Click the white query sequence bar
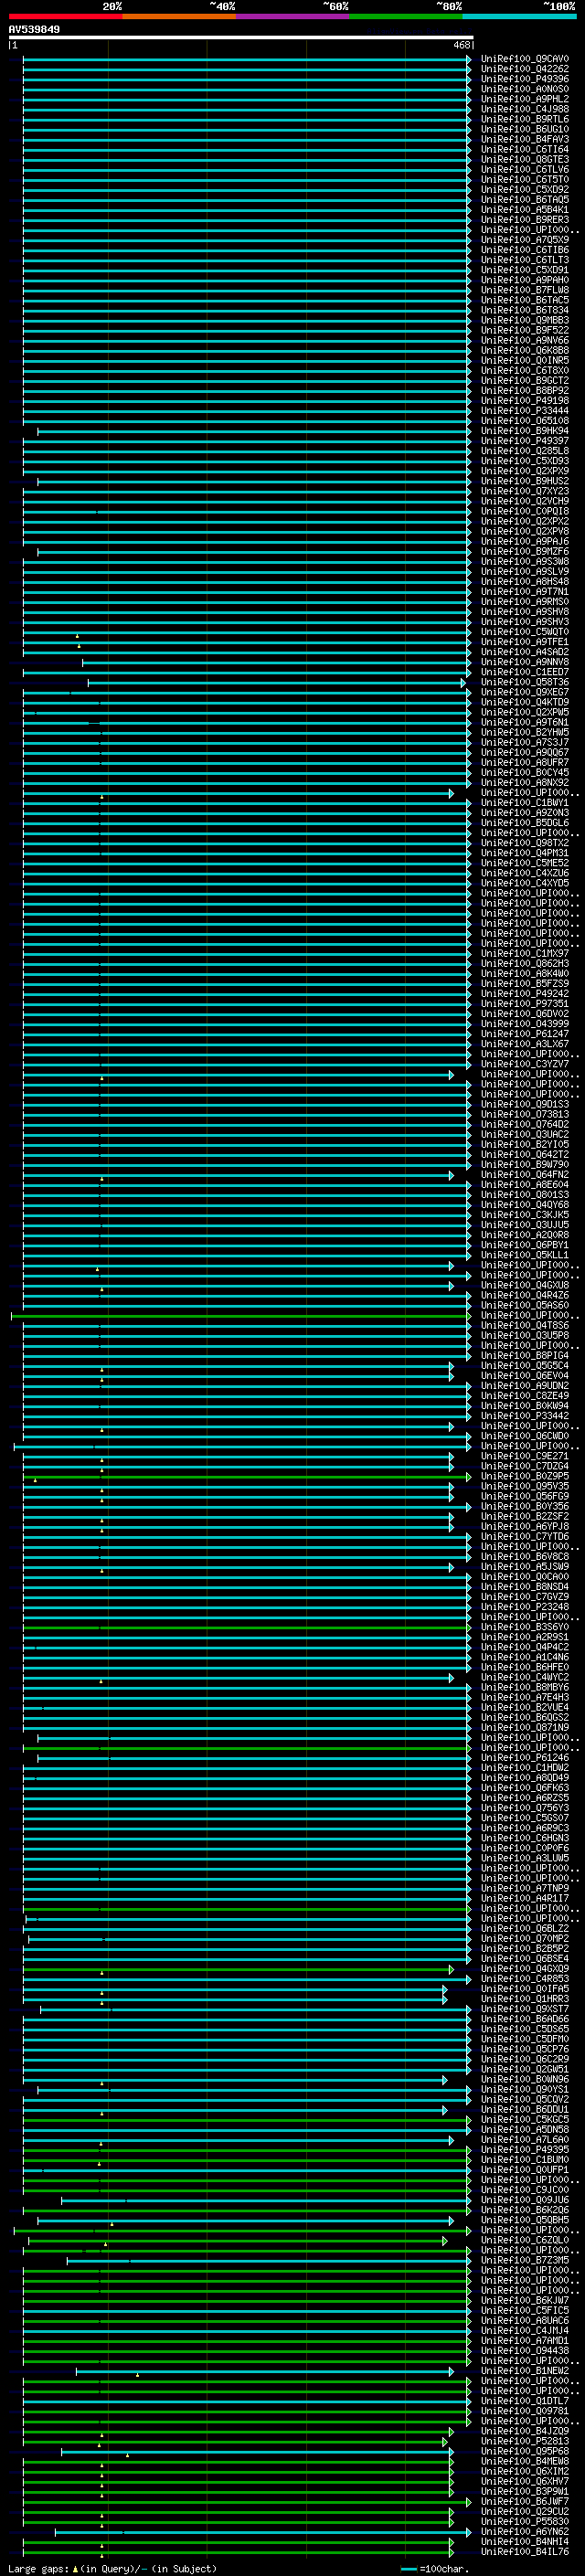Screen dimensions: 585x2576 click(241, 38)
